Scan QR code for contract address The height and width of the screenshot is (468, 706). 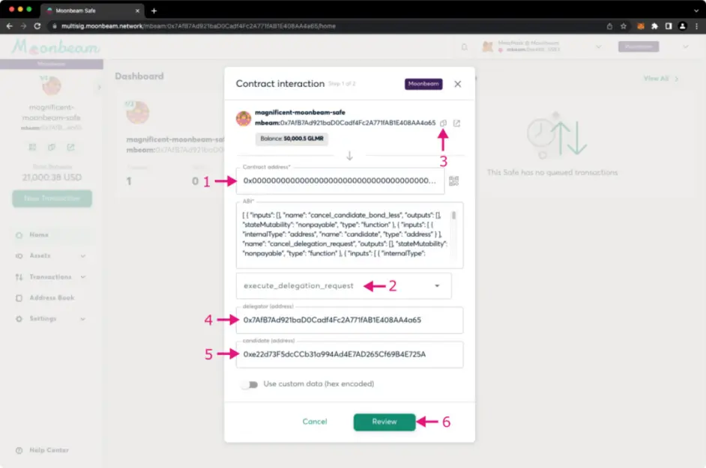[x=454, y=181]
